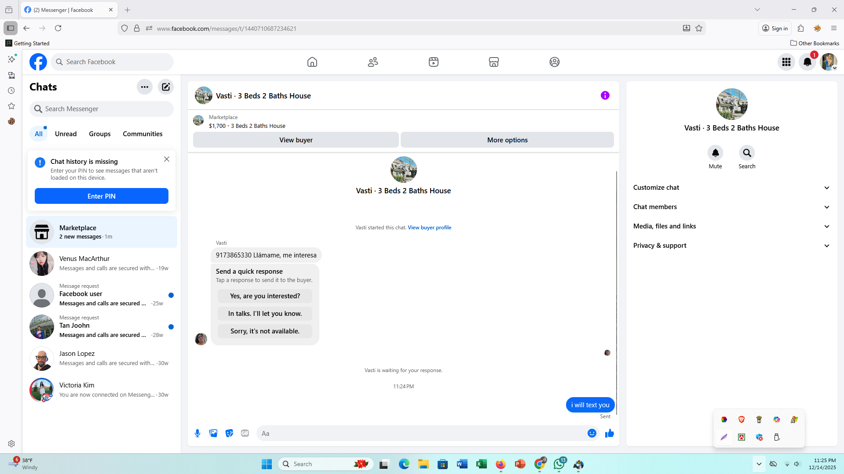
Task: Dismiss the Chat history is missing notice
Action: (167, 159)
